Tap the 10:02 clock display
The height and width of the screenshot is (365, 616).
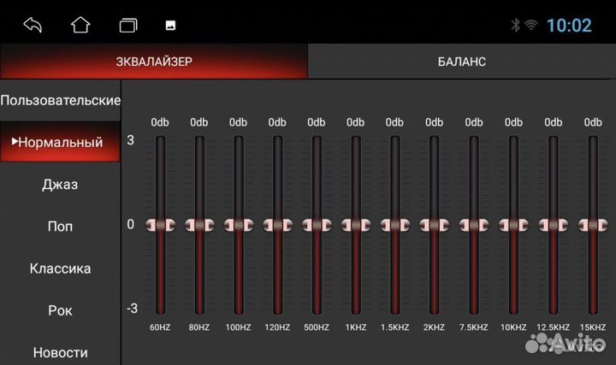click(569, 25)
